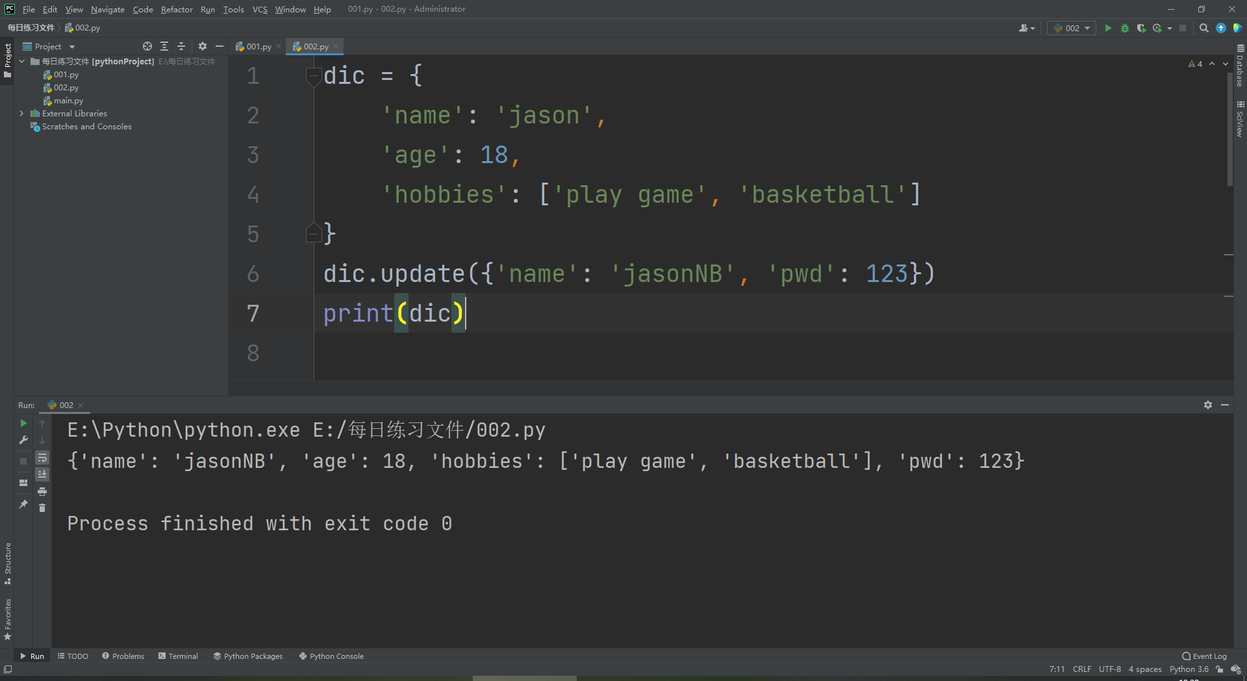Open the Python Console tab
The image size is (1247, 681).
click(x=331, y=656)
